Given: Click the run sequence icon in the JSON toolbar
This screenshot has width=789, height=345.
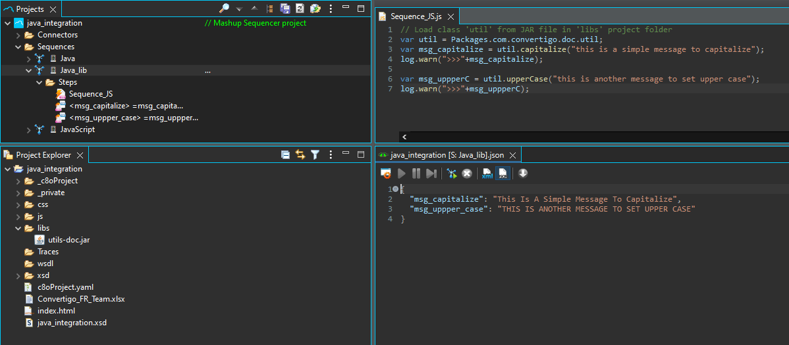Looking at the screenshot, I should tap(452, 173).
